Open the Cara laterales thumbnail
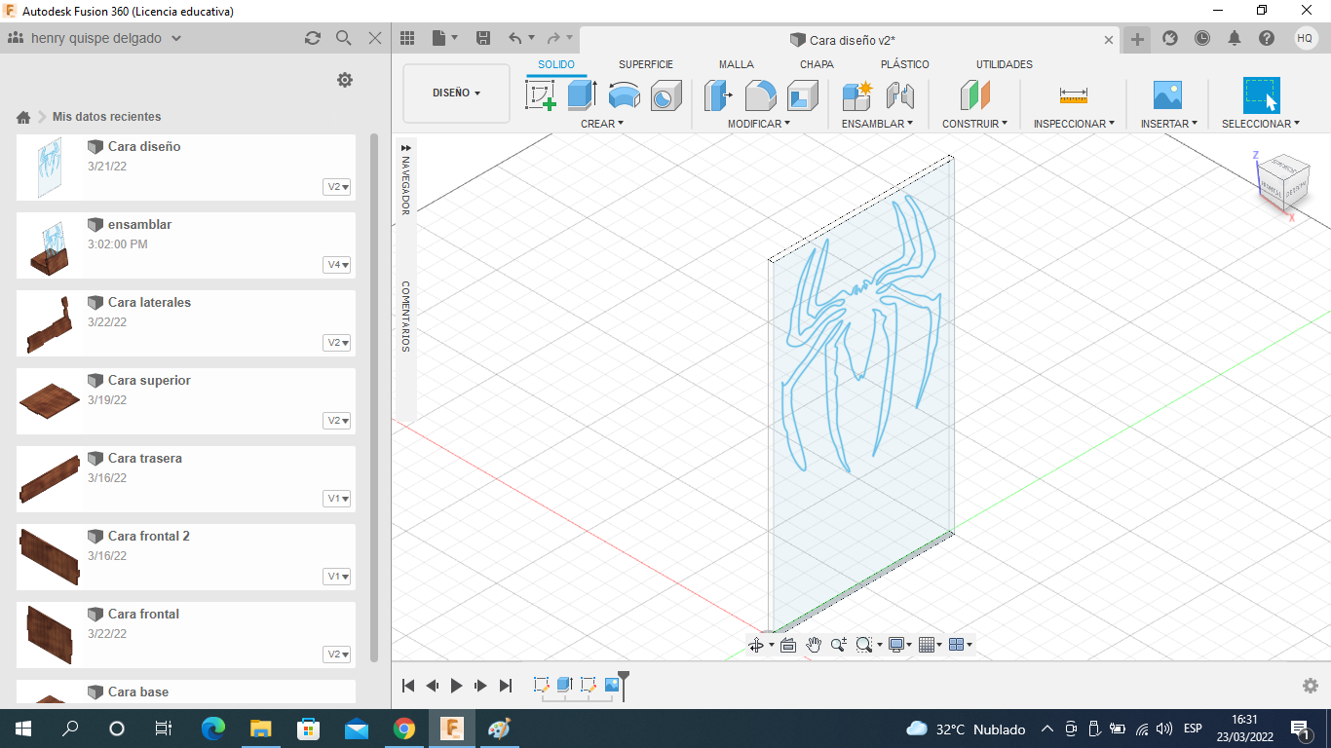The image size is (1331, 748). [x=49, y=323]
